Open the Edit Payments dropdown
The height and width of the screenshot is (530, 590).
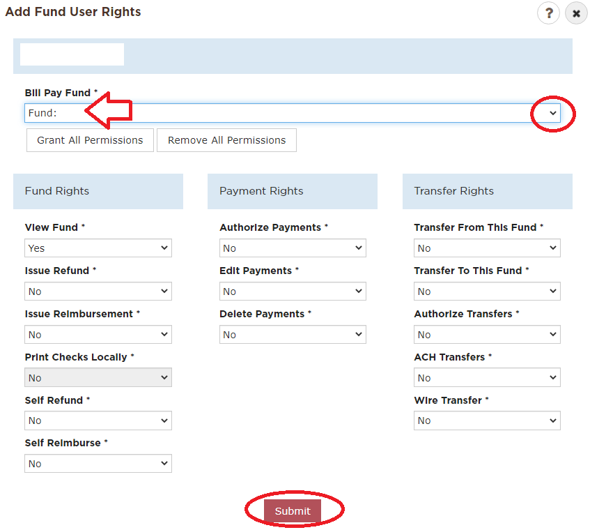[293, 291]
